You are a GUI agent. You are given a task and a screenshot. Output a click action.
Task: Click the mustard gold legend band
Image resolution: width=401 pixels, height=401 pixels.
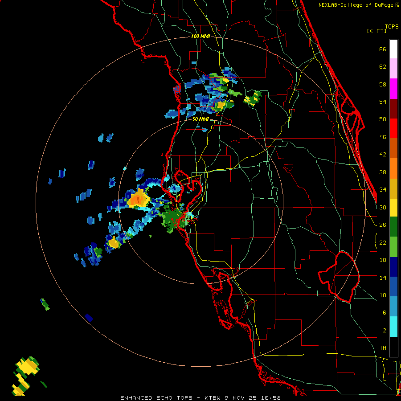pyautogui.click(x=393, y=189)
